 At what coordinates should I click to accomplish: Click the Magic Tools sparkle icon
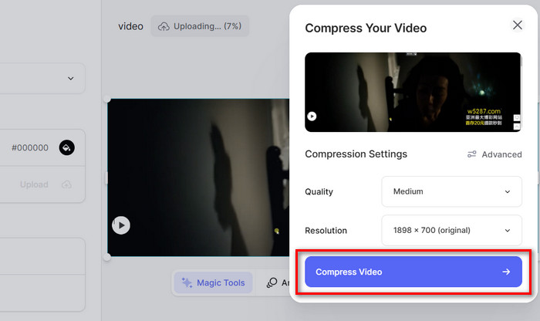[187, 283]
